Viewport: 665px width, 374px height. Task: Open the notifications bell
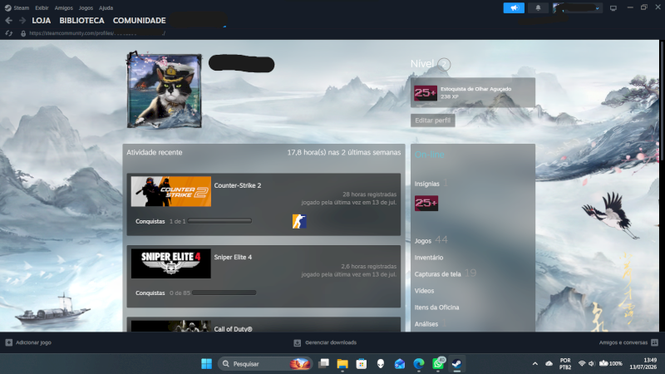(x=538, y=7)
